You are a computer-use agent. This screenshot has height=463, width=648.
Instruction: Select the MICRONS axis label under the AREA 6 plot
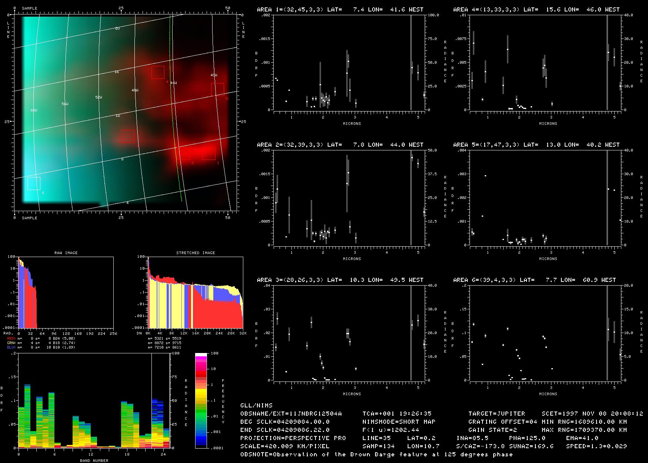click(x=548, y=394)
